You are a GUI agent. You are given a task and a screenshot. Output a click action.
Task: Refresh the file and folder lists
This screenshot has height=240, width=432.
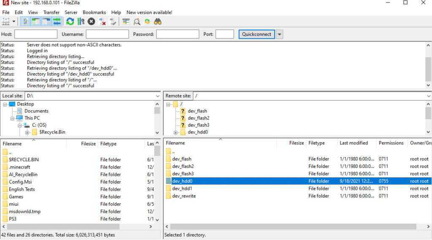[x=70, y=21]
